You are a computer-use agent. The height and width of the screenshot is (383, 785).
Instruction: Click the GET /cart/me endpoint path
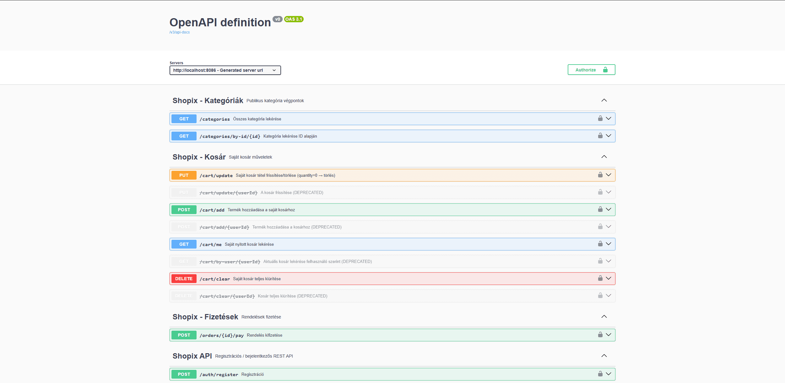[x=210, y=244]
